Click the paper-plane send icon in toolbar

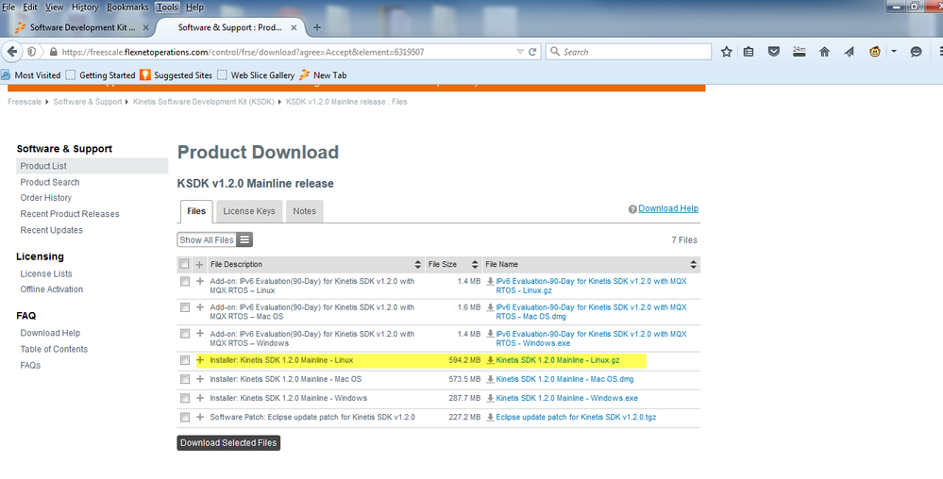pos(849,52)
